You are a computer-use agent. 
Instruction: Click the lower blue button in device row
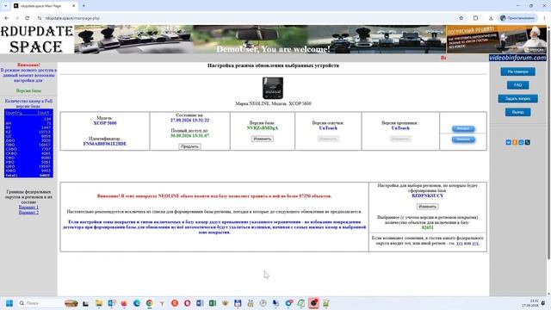click(x=463, y=139)
